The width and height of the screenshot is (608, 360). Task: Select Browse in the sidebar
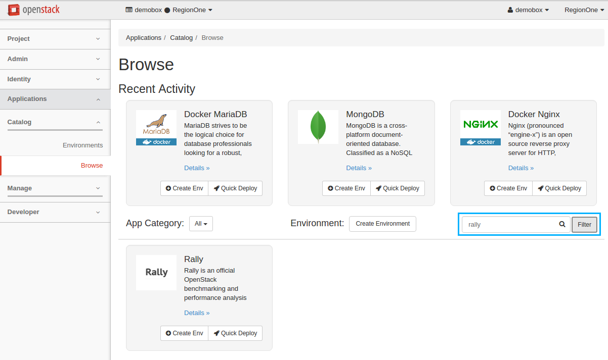tap(92, 165)
